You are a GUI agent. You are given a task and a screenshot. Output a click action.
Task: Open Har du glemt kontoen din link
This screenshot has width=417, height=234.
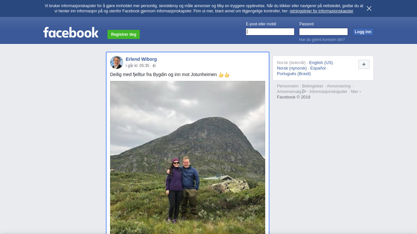click(322, 40)
